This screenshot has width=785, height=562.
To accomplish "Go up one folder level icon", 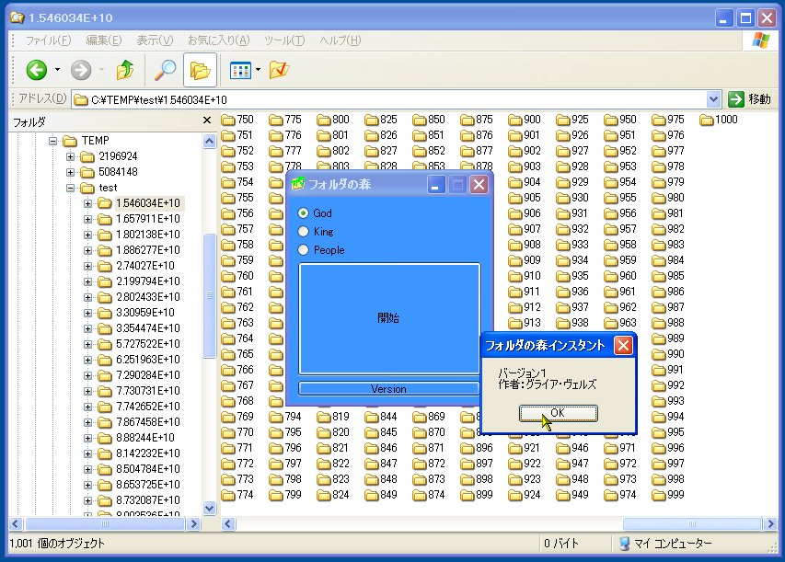I will tap(125, 70).
